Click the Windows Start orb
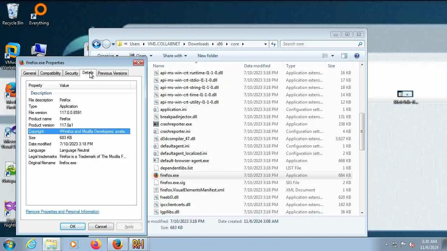Screen dimensions: 447x251 (9, 244)
